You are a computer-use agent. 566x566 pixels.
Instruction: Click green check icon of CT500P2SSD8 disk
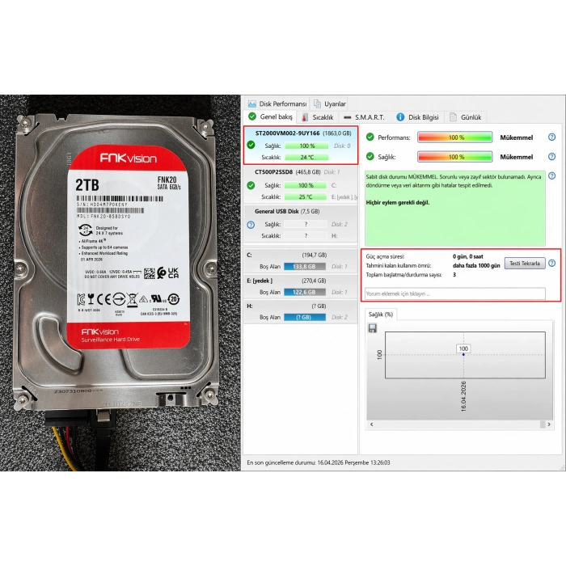(251, 185)
